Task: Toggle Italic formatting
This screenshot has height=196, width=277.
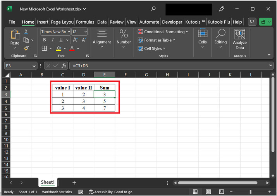Action: (52, 40)
